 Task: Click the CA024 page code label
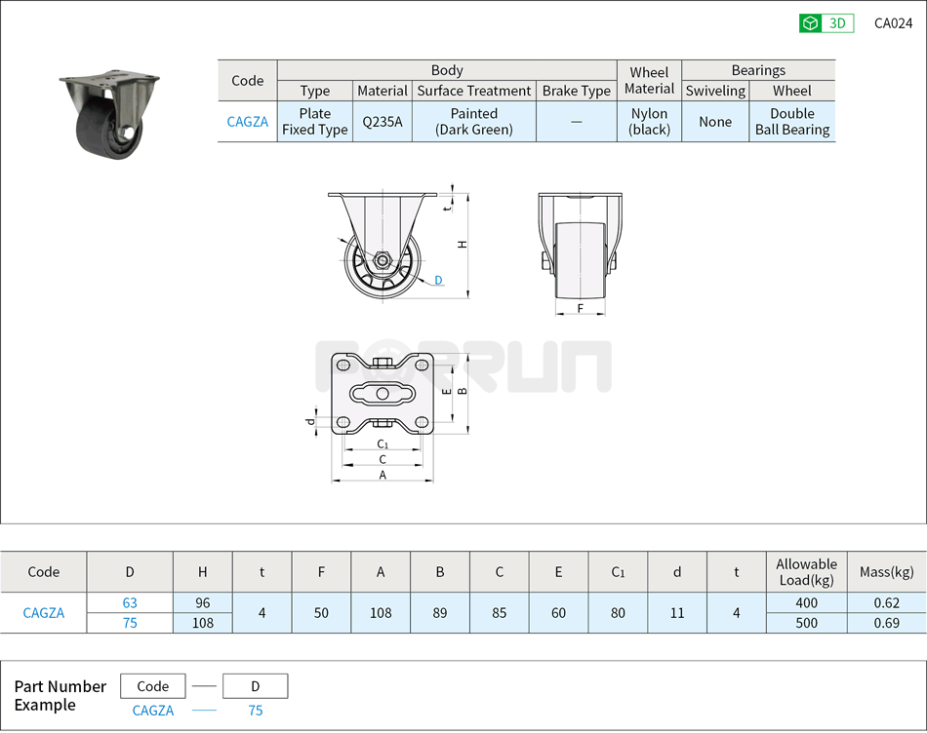tap(893, 23)
